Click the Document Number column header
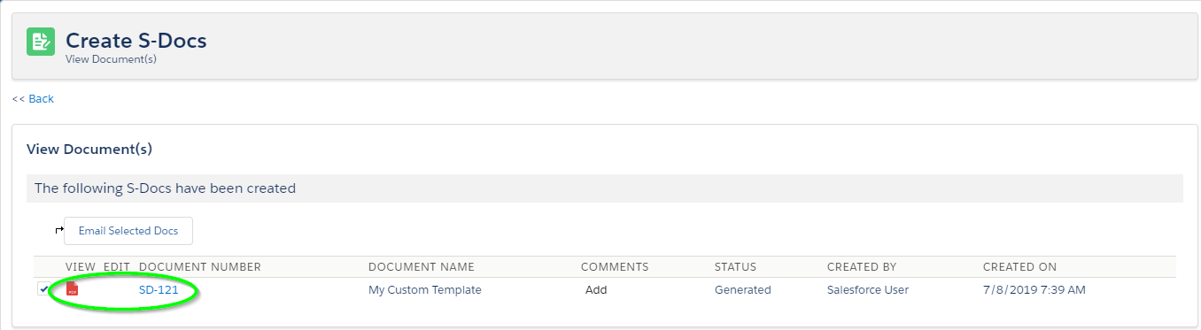 (x=200, y=267)
